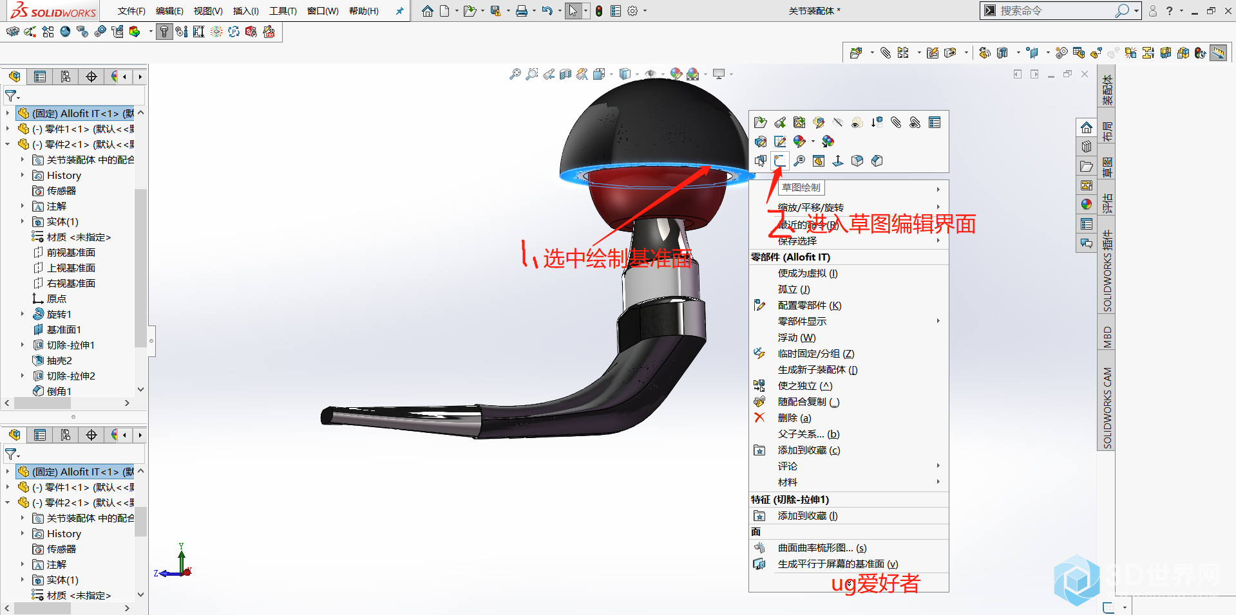Screen dimensions: 1236x615
Task: Switch to the 评估 command tab
Action: [1107, 204]
